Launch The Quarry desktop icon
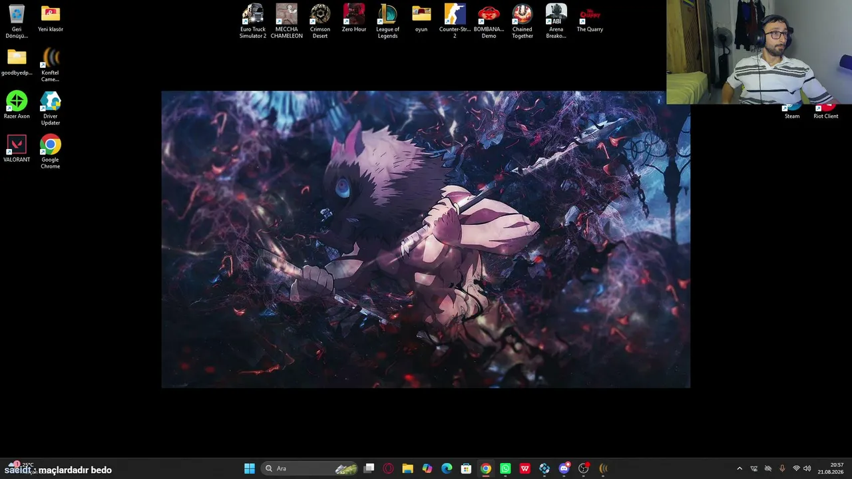 (590, 19)
